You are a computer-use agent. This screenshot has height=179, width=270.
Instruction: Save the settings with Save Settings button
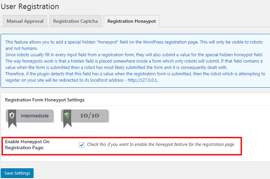point(17,173)
